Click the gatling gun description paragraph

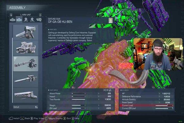pyautogui.click(x=72, y=37)
